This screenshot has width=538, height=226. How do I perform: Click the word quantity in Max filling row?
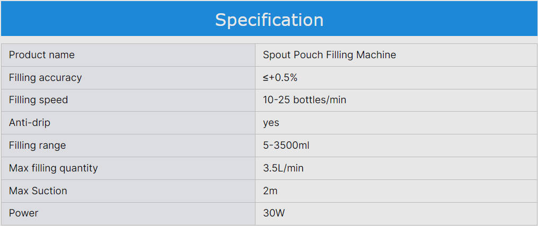[x=78, y=168]
